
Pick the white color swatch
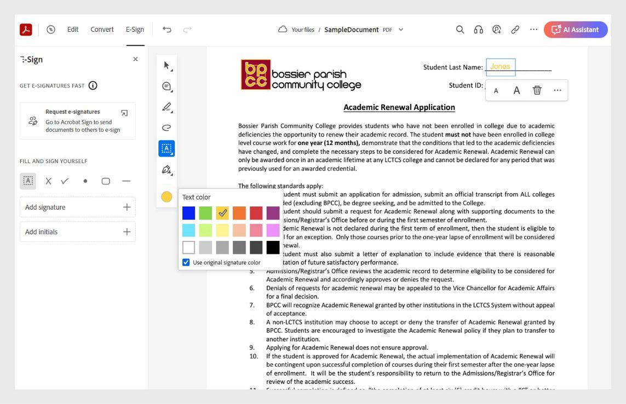pos(189,247)
